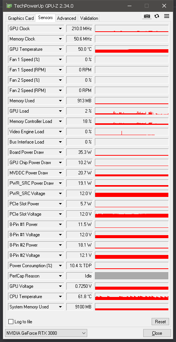The image size is (176, 342).
Task: Click the PCIe Slot Voltage graph
Action: [132, 214]
